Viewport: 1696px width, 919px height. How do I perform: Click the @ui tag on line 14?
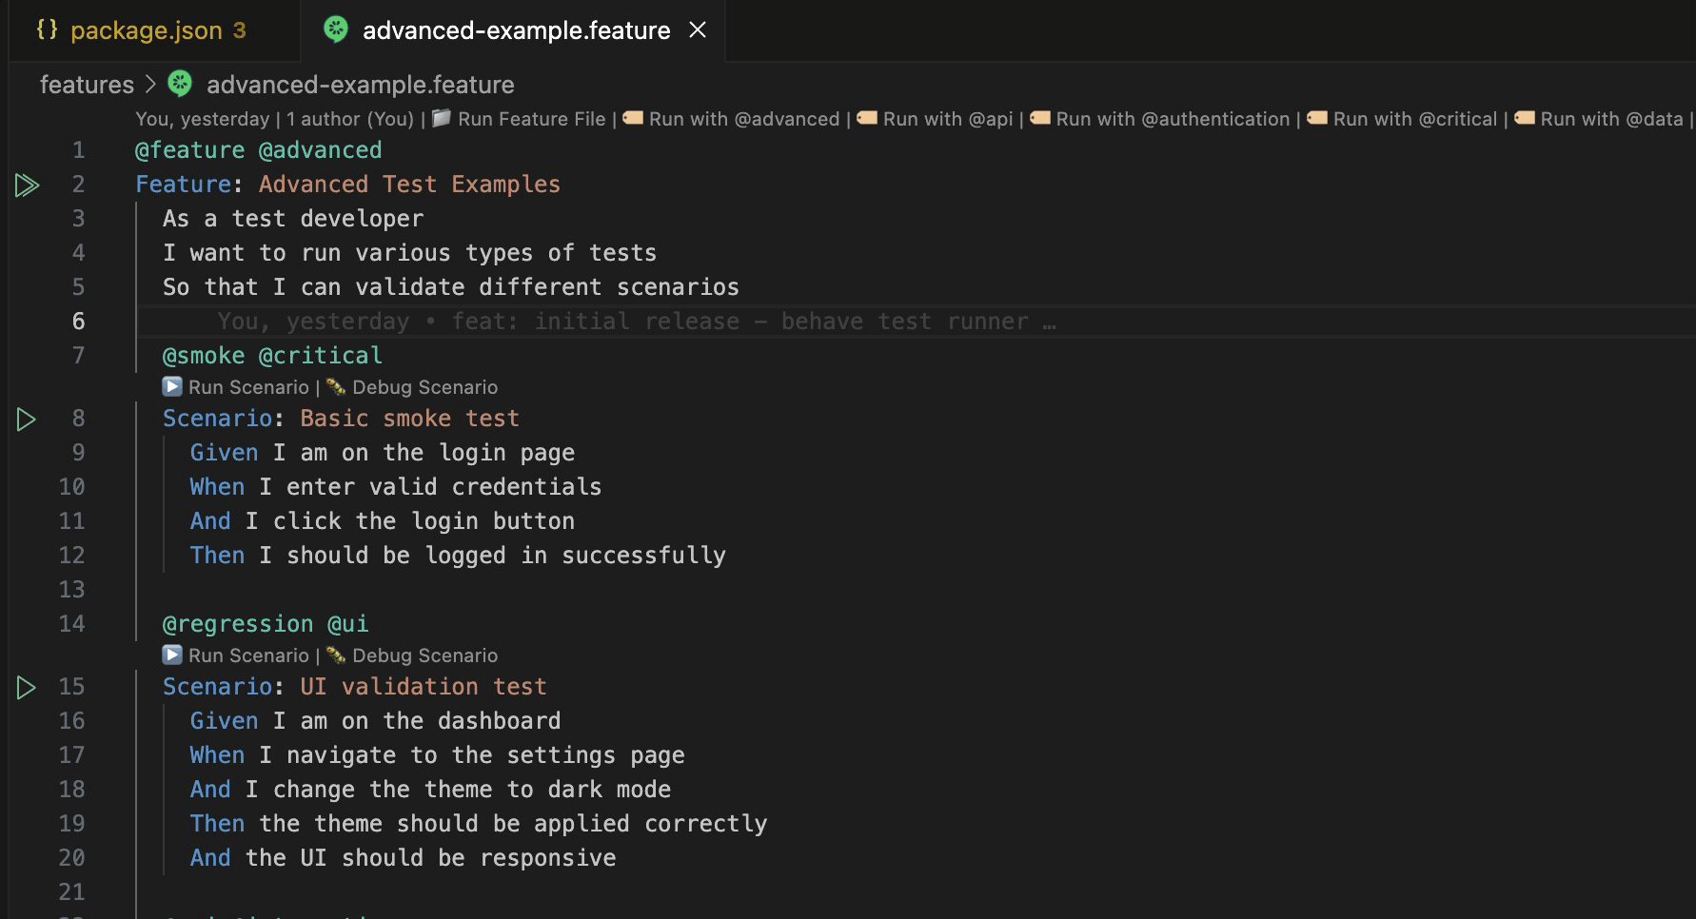[x=348, y=624]
